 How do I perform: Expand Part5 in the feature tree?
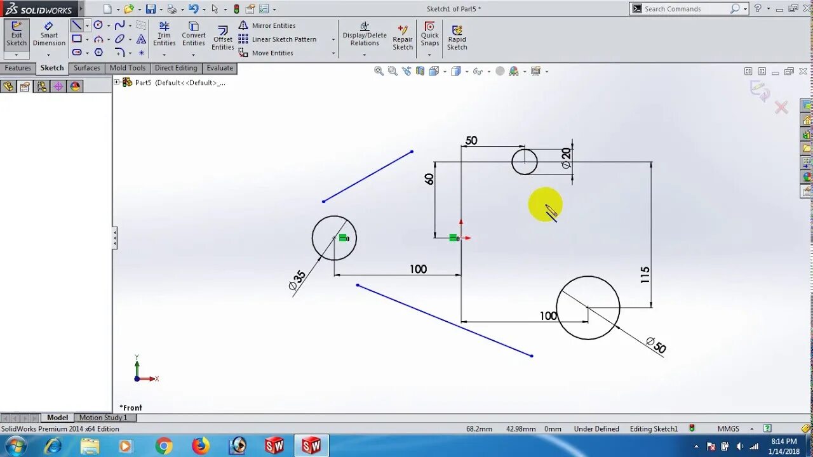coord(117,82)
